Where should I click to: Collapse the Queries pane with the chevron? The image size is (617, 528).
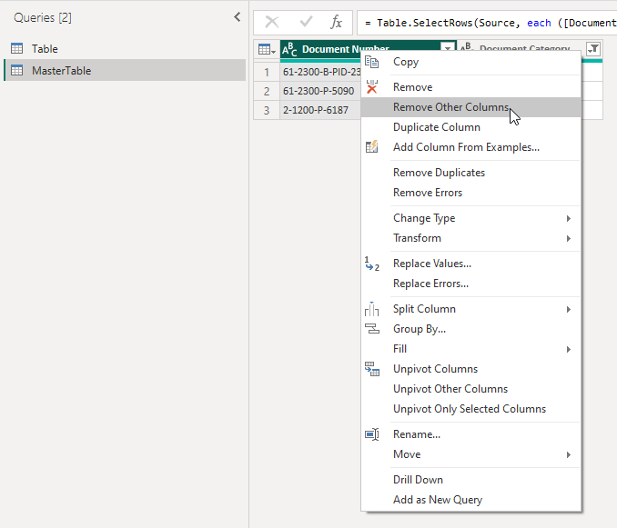point(237,17)
